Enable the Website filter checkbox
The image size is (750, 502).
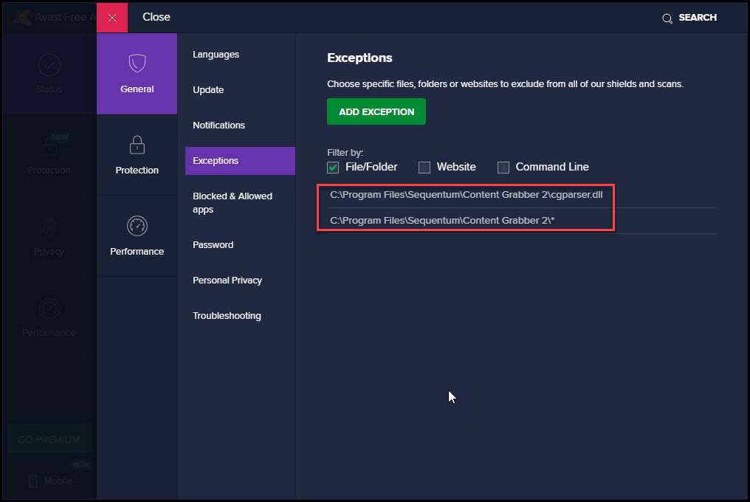click(424, 167)
